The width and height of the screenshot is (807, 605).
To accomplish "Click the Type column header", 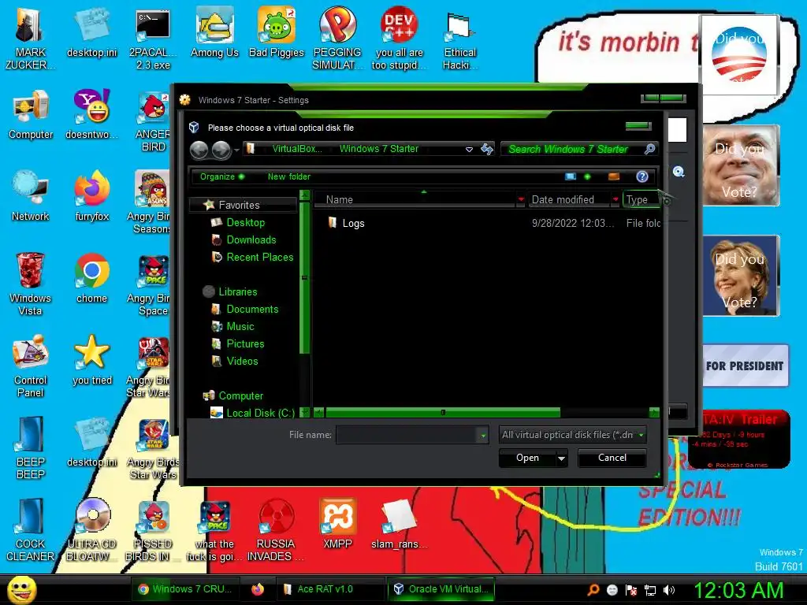I will click(x=642, y=199).
